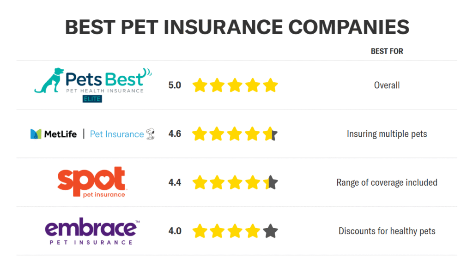Open the MetLife Pet Insurance text link
This screenshot has width=473, height=279.
[117, 134]
